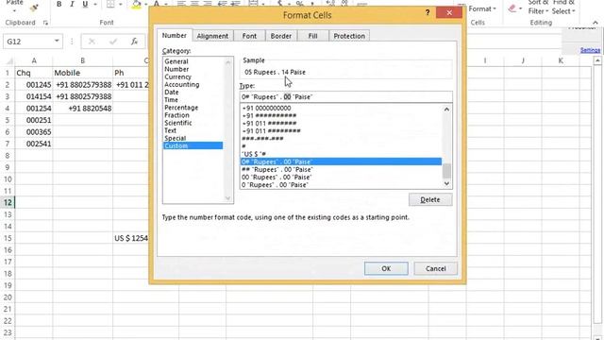Select cell B1 labeled Mobile
The image size is (604, 340).
[82, 73]
